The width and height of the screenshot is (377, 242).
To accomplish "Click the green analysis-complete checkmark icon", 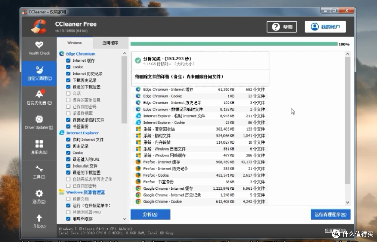I will (x=138, y=60).
